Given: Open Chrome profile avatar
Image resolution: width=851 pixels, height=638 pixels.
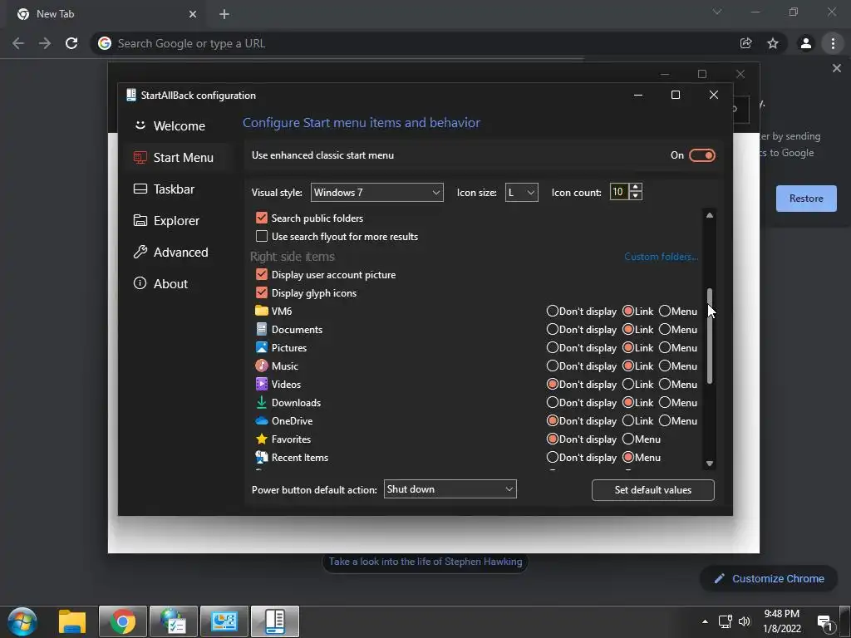Looking at the screenshot, I should pyautogui.click(x=806, y=43).
